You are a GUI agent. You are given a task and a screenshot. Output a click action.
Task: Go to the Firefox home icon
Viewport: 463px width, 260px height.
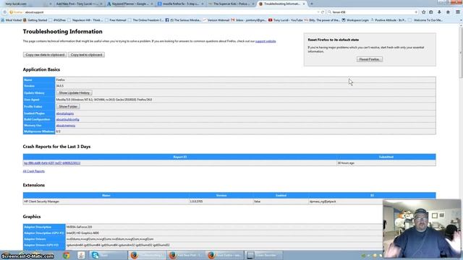coord(448,12)
